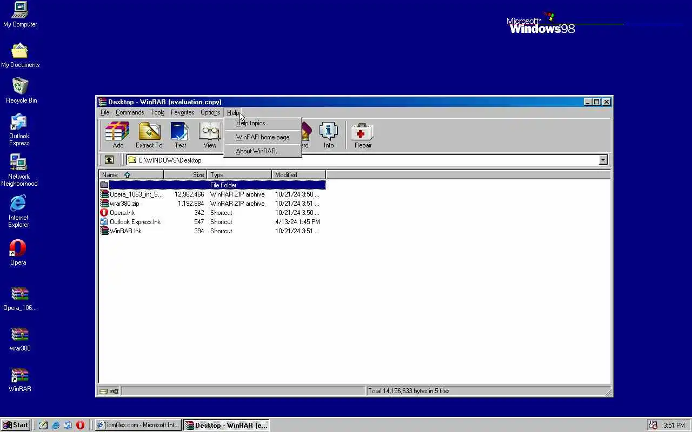
Task: Select the wrar380.zip archive icon in list
Action: pyautogui.click(x=104, y=203)
